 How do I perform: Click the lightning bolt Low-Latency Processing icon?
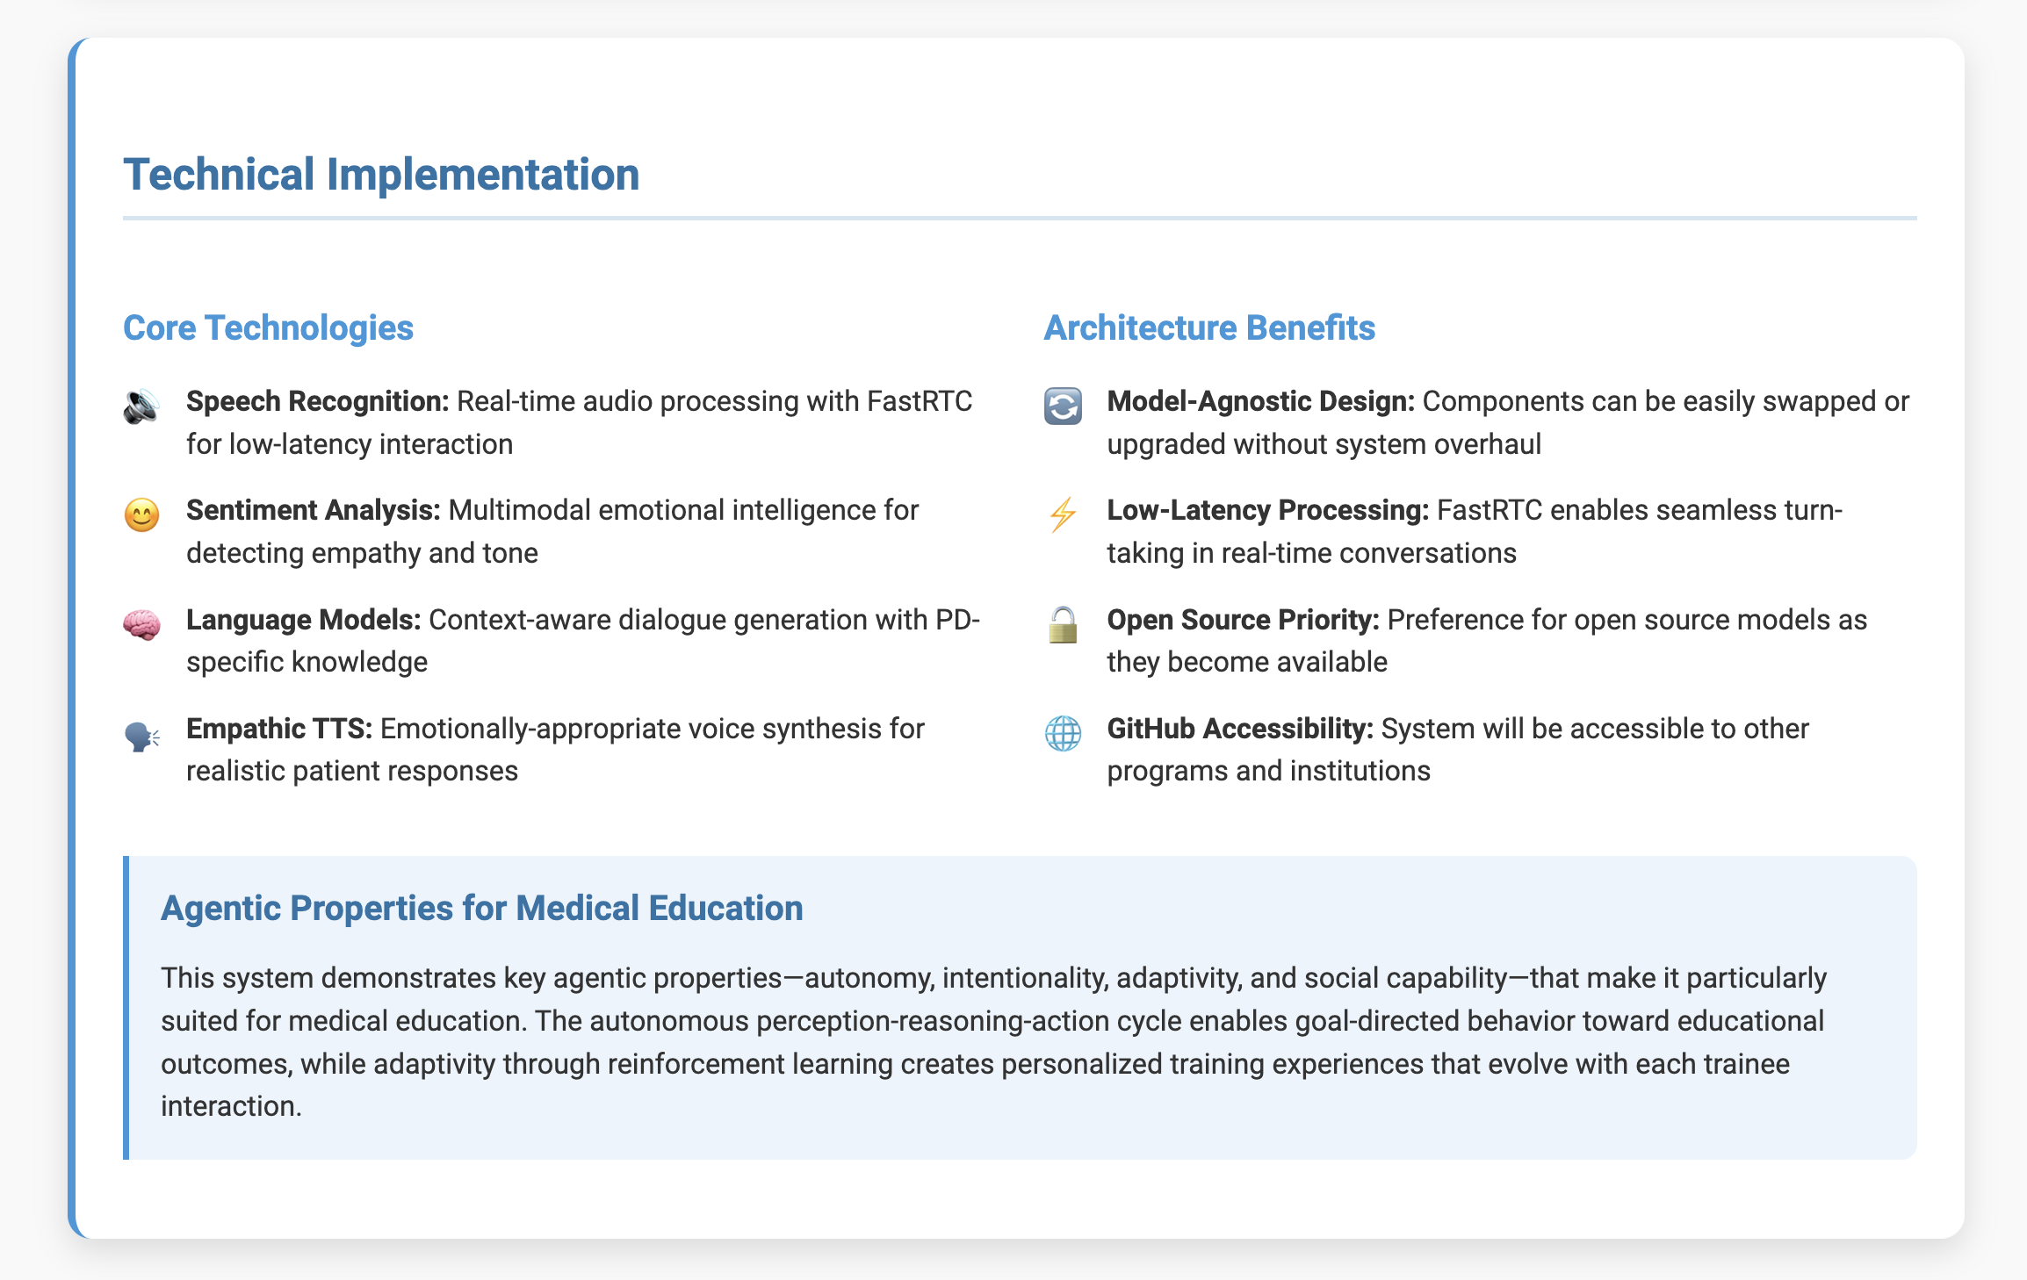[x=1063, y=515]
